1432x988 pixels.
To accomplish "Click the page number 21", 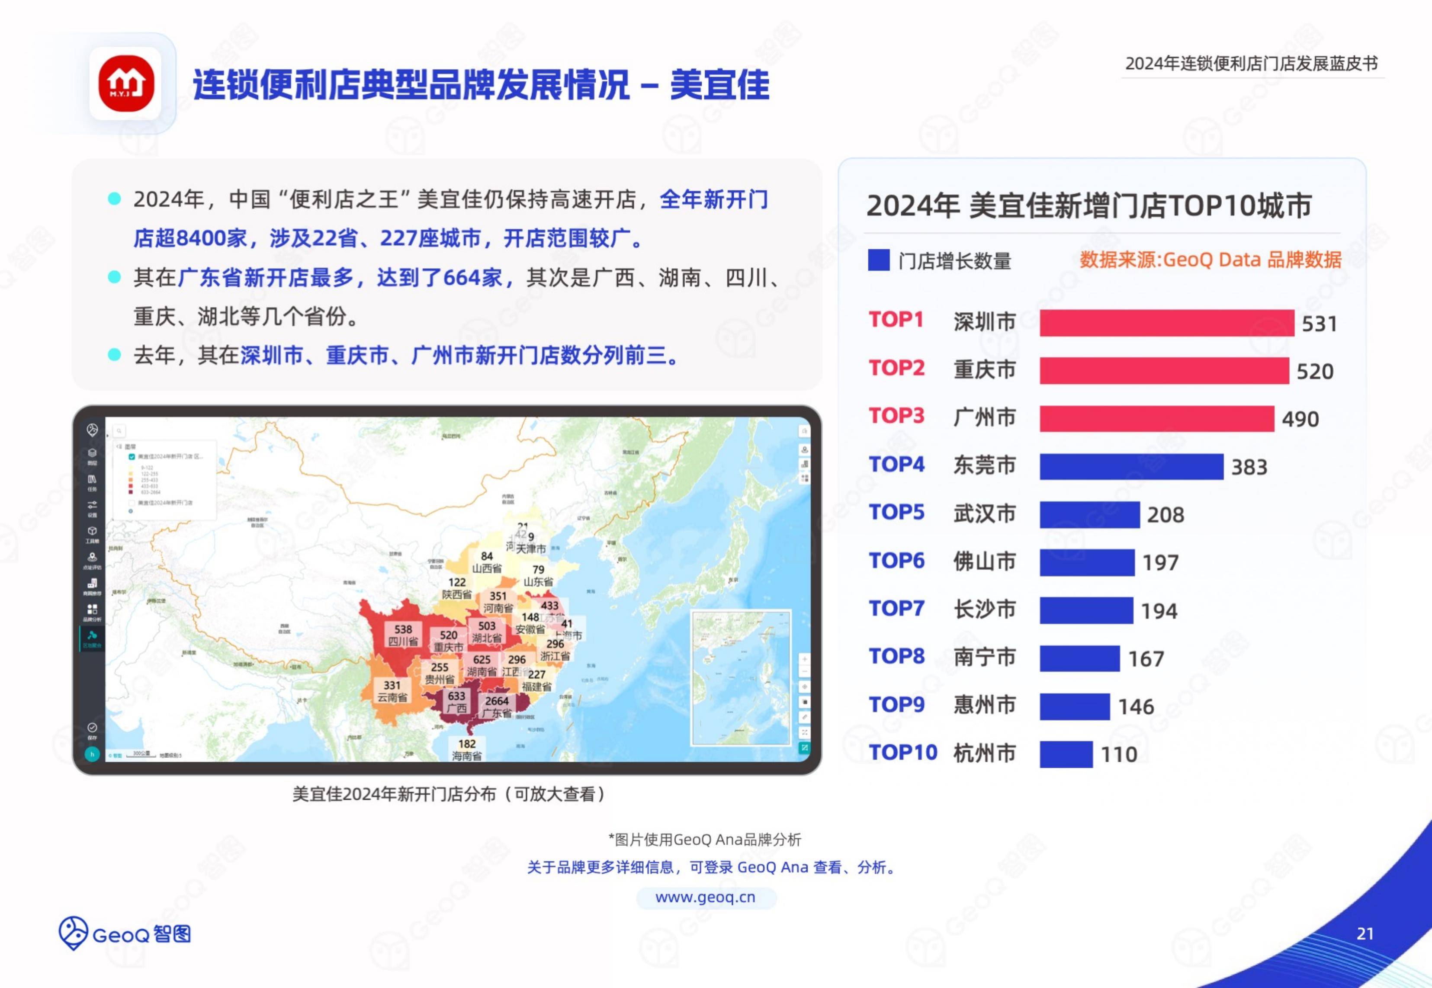I will pos(1365,933).
